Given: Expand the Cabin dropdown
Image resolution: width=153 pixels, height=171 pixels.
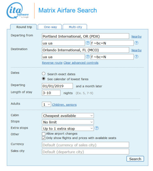Looking at the screenshot, I should pos(68,116).
